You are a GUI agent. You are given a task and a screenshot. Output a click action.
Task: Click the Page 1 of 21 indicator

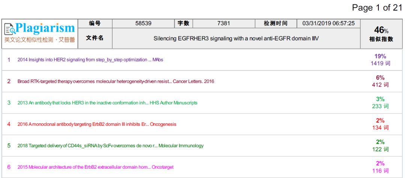[377, 8]
